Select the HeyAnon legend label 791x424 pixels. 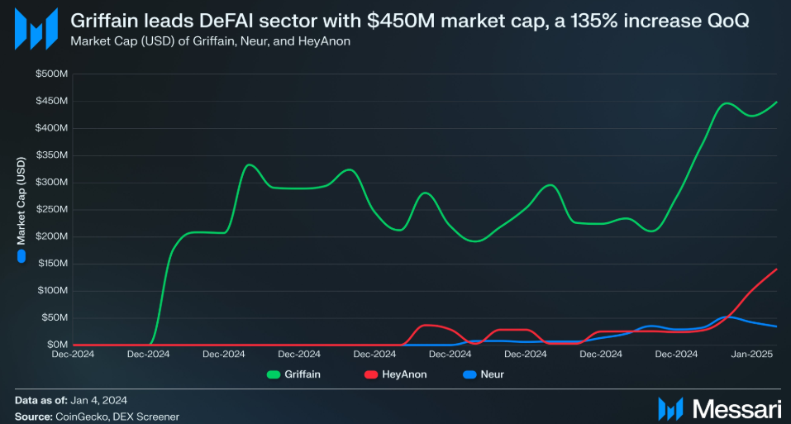click(x=404, y=374)
